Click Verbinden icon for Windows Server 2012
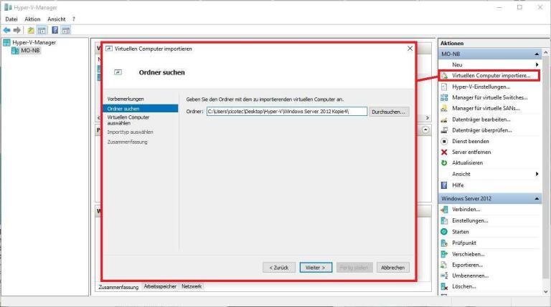 tap(445, 210)
